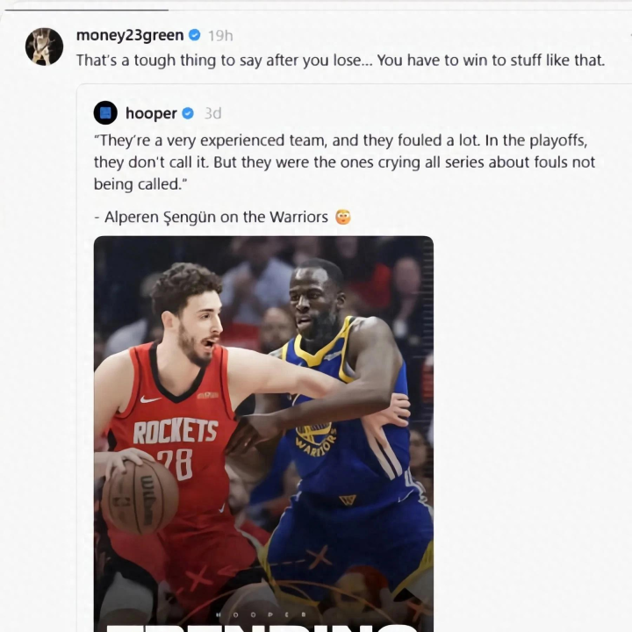Click the hooper username
Screen dimensions: 632x632
(151, 113)
